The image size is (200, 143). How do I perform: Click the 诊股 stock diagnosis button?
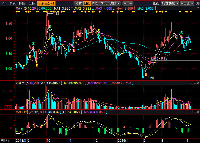pyautogui.click(x=12, y=3)
